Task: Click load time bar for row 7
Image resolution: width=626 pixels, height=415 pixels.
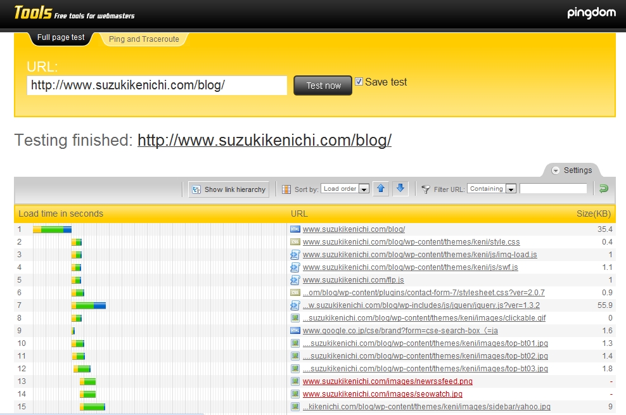Action: (89, 305)
